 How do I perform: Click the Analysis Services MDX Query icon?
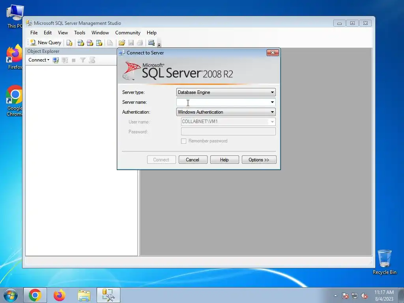[80, 43]
